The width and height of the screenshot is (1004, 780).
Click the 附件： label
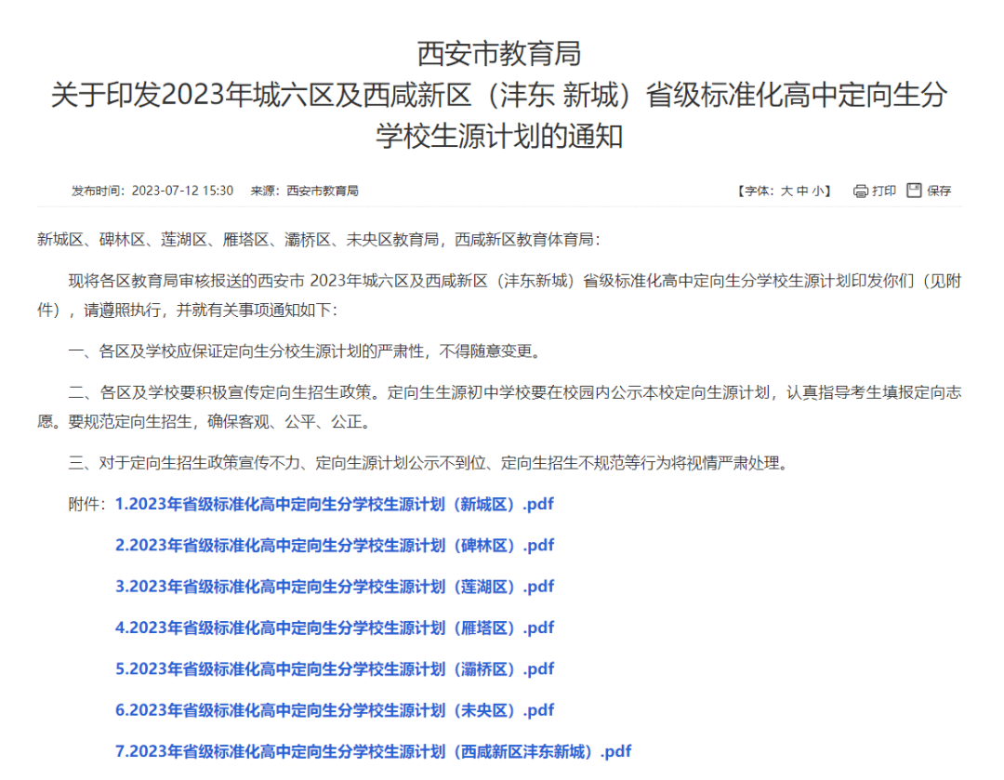click(87, 504)
